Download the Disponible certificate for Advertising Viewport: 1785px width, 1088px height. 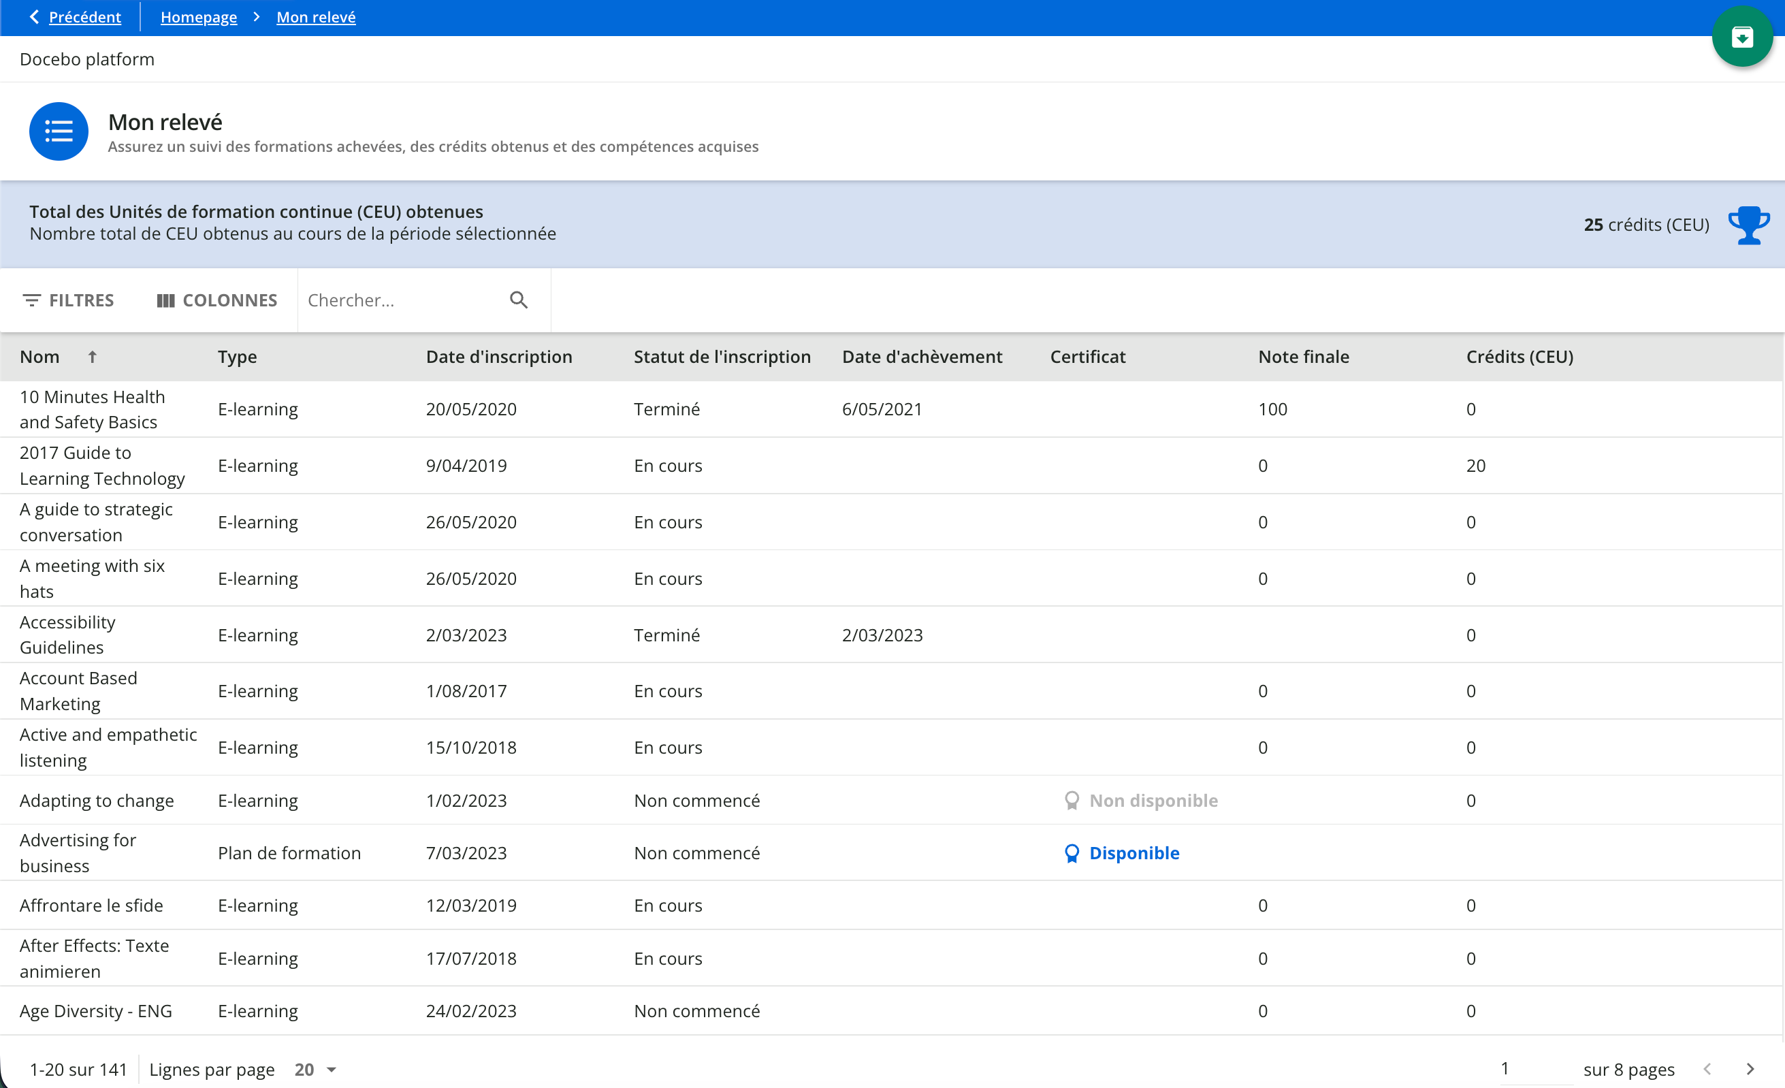click(x=1133, y=853)
